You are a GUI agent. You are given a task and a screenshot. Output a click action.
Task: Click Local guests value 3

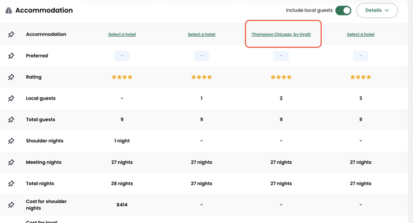(x=361, y=98)
